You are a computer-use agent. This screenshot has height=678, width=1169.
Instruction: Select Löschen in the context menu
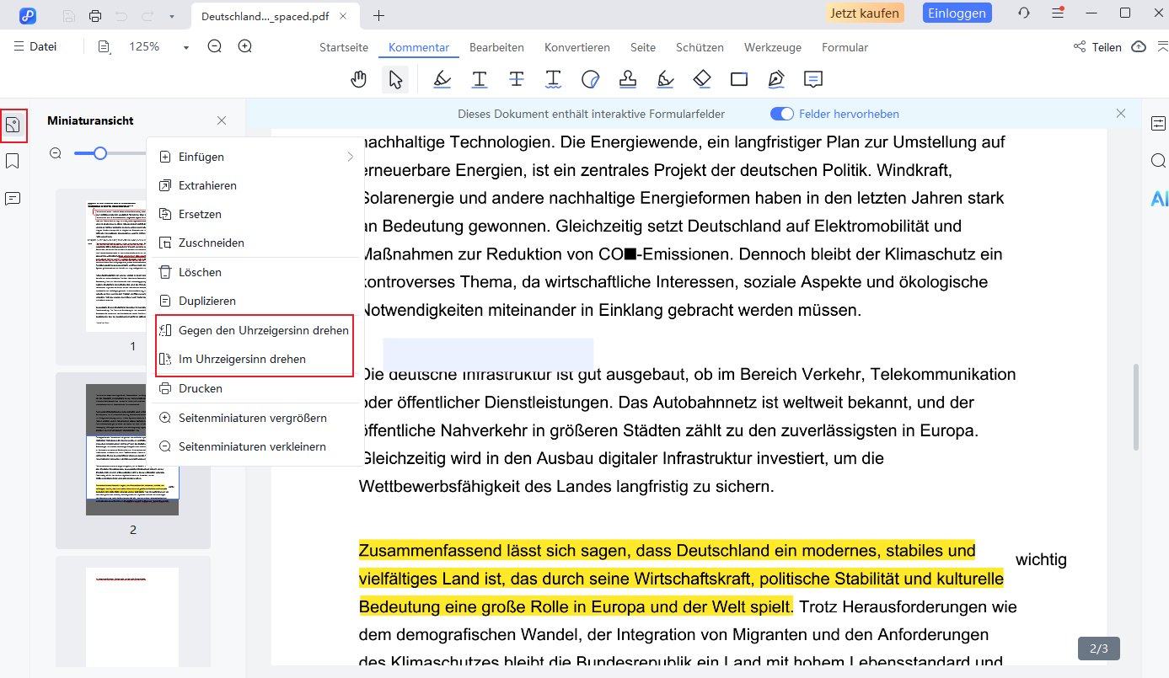(x=200, y=272)
